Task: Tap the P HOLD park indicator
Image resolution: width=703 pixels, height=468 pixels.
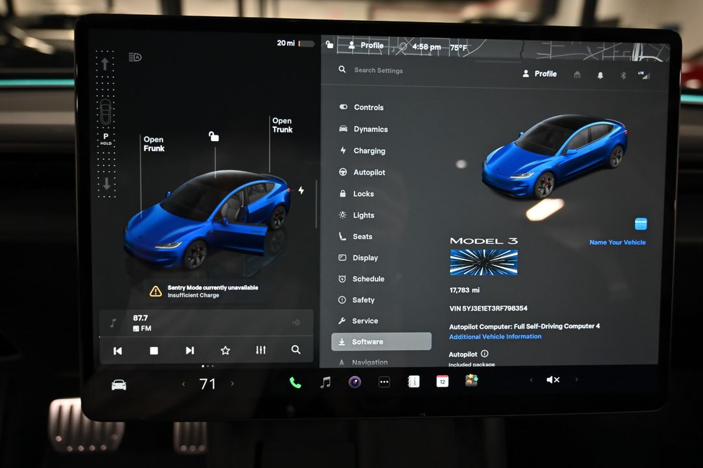Action: pos(106,138)
